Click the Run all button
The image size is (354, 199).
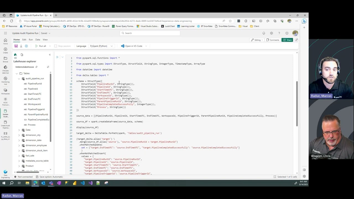pyautogui.click(x=41, y=46)
